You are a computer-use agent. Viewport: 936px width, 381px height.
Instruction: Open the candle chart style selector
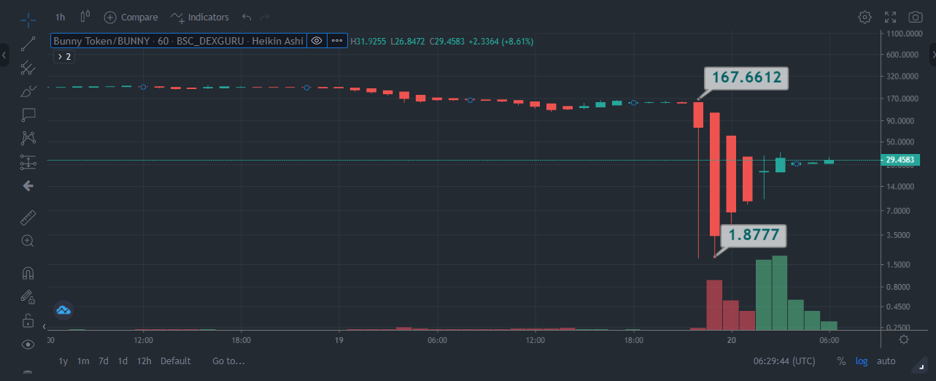85,16
